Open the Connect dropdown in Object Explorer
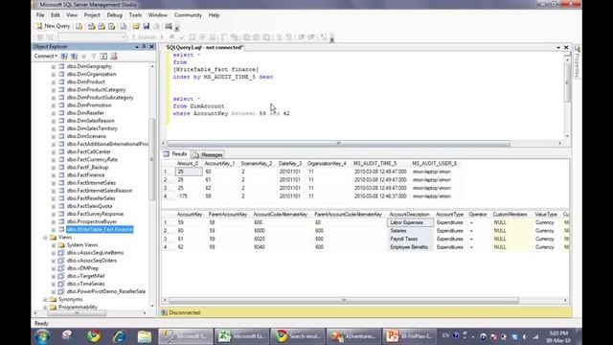The image size is (613, 345). tap(45, 57)
